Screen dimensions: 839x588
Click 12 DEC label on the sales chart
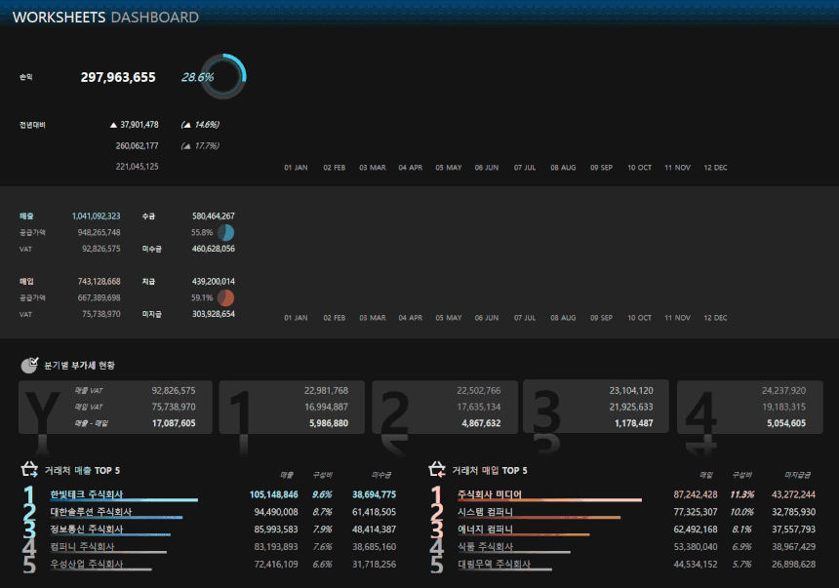click(715, 318)
